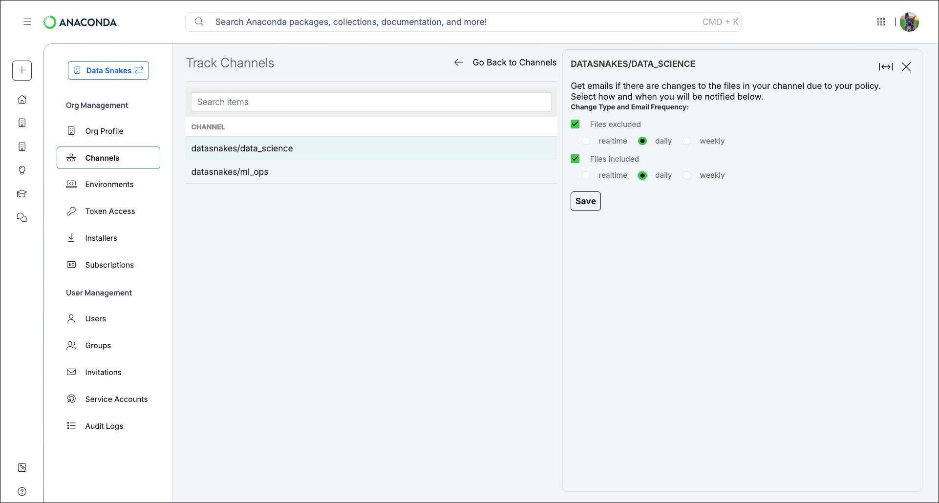Screen dimensions: 939x503
Task: Open Environments section
Action: click(108, 184)
